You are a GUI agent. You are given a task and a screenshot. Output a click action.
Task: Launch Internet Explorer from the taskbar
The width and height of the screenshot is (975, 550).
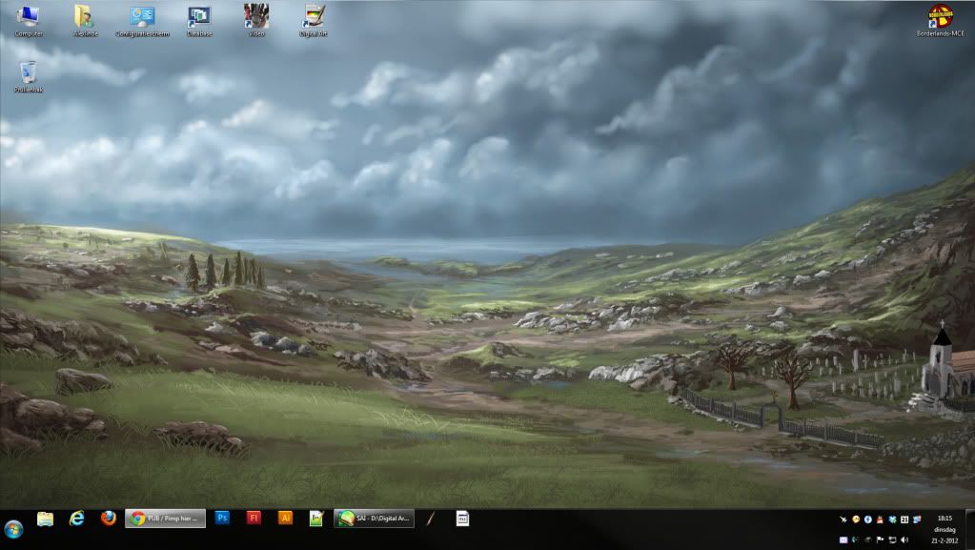[76, 519]
